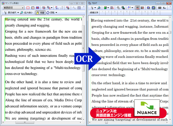Click the vertical scrollbar in image window
Screen dimensions: 173x126
83,68
